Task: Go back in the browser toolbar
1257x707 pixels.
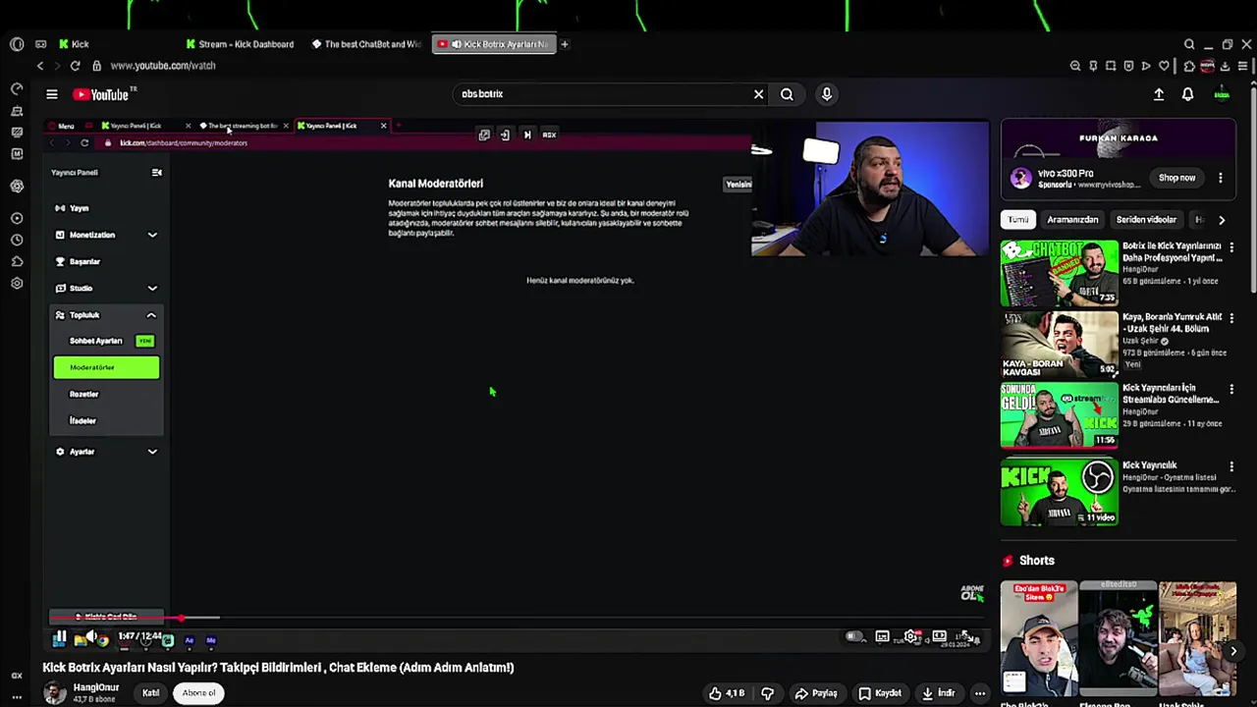Action: [x=40, y=66]
